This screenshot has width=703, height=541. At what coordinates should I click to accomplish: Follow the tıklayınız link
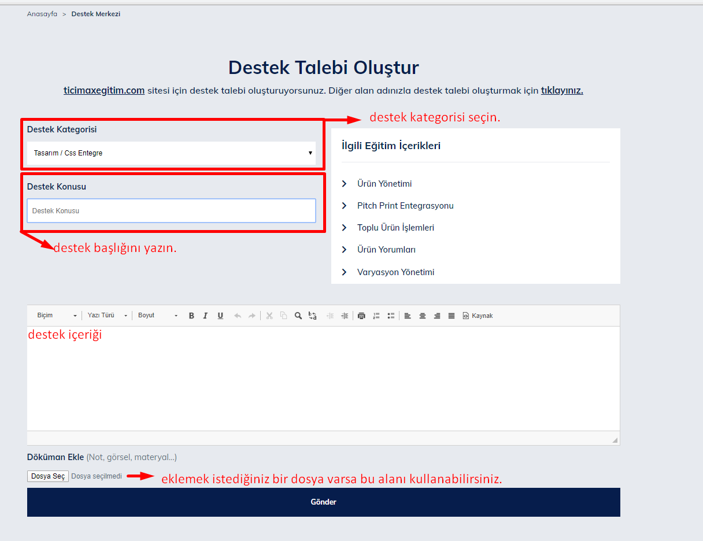(562, 91)
